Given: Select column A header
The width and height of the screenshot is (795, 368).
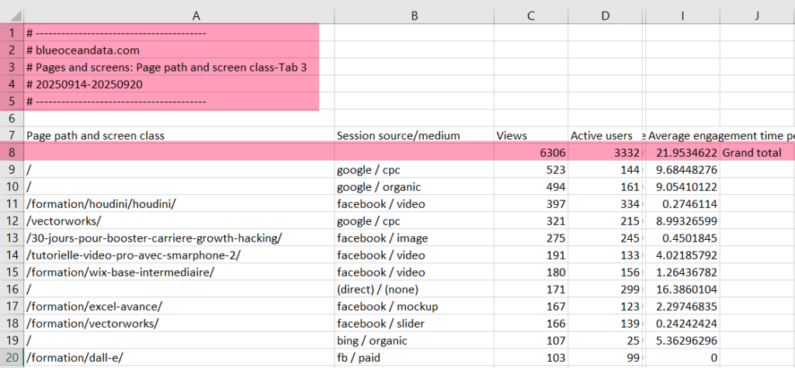Looking at the screenshot, I should pos(179,16).
